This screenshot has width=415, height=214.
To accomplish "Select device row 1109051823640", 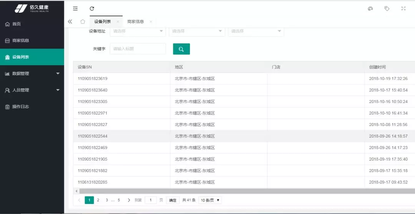I will (x=244, y=90).
